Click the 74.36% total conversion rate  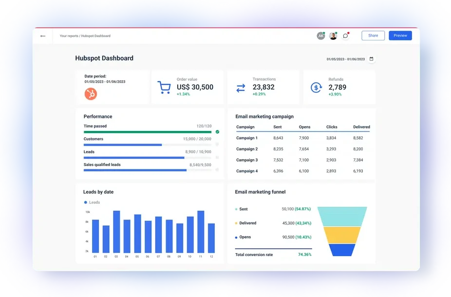[304, 255]
